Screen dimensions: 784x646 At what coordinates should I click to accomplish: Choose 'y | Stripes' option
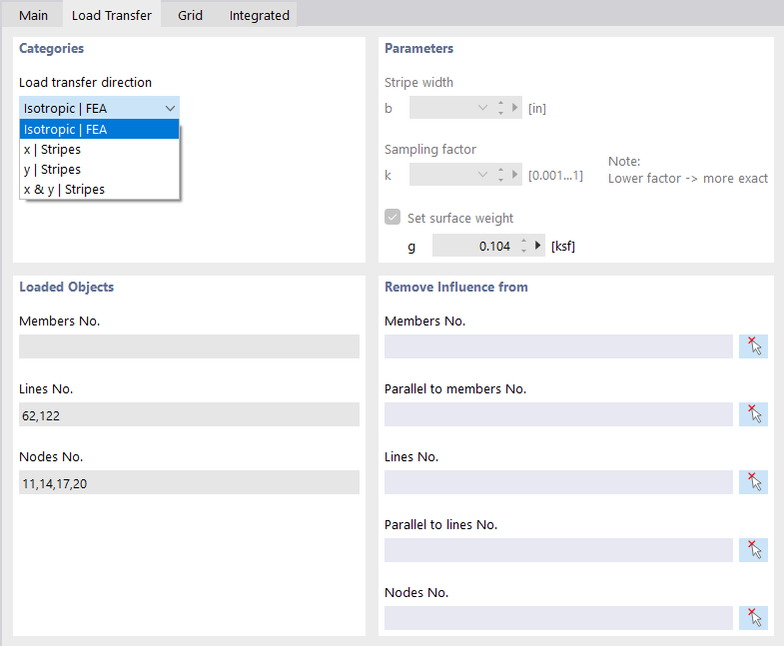52,169
